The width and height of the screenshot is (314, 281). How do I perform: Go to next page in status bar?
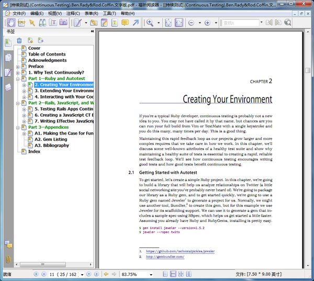89,274
